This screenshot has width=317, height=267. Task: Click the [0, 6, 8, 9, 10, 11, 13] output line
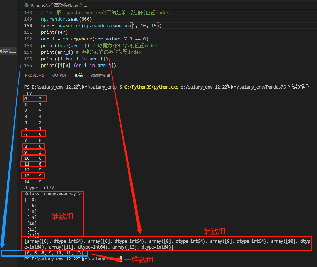pos(54,253)
